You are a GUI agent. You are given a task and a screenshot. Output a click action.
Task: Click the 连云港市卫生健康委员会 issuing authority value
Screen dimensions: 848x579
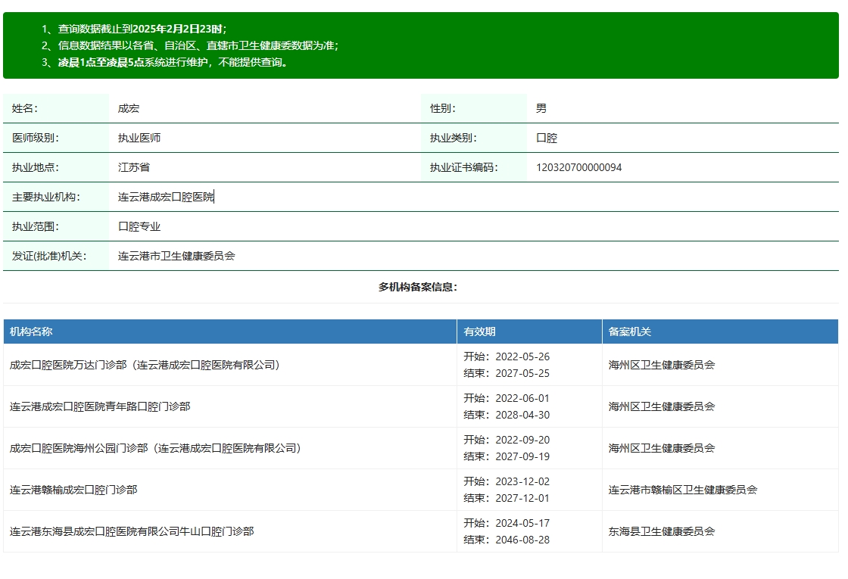click(176, 256)
